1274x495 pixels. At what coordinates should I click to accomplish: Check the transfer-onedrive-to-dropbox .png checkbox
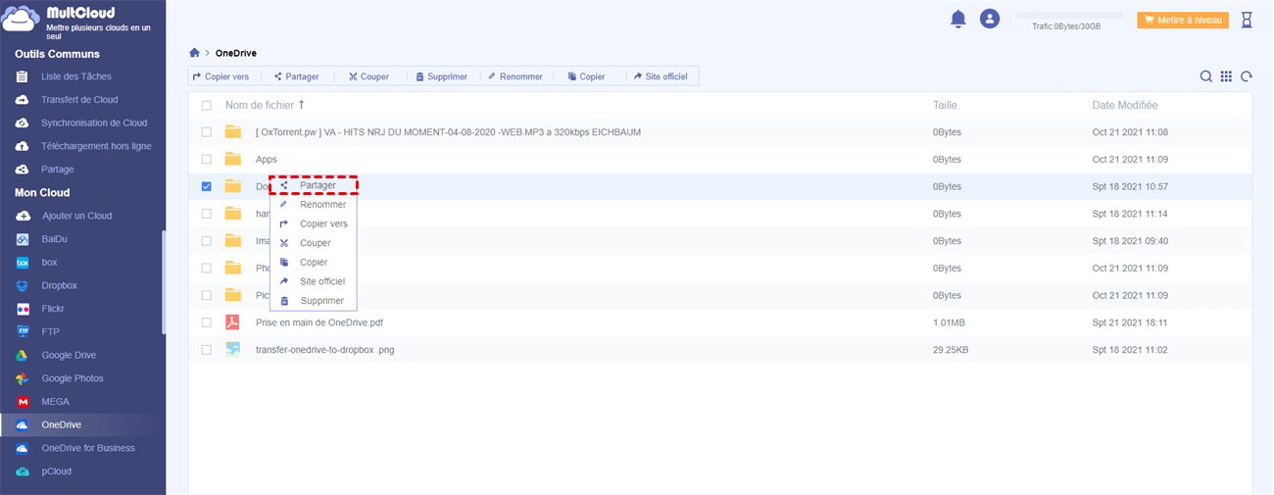point(206,349)
